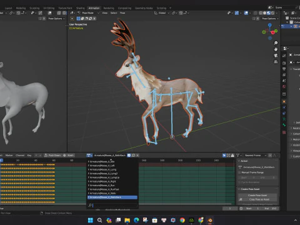The height and width of the screenshot is (225, 300).
Task: Click the Stash button
Action: [68, 156]
